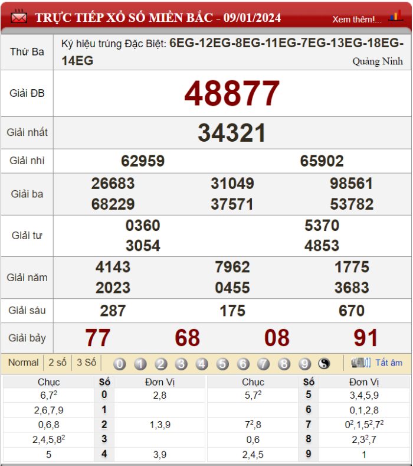Open the bar chart statistics icon

(x=396, y=15)
